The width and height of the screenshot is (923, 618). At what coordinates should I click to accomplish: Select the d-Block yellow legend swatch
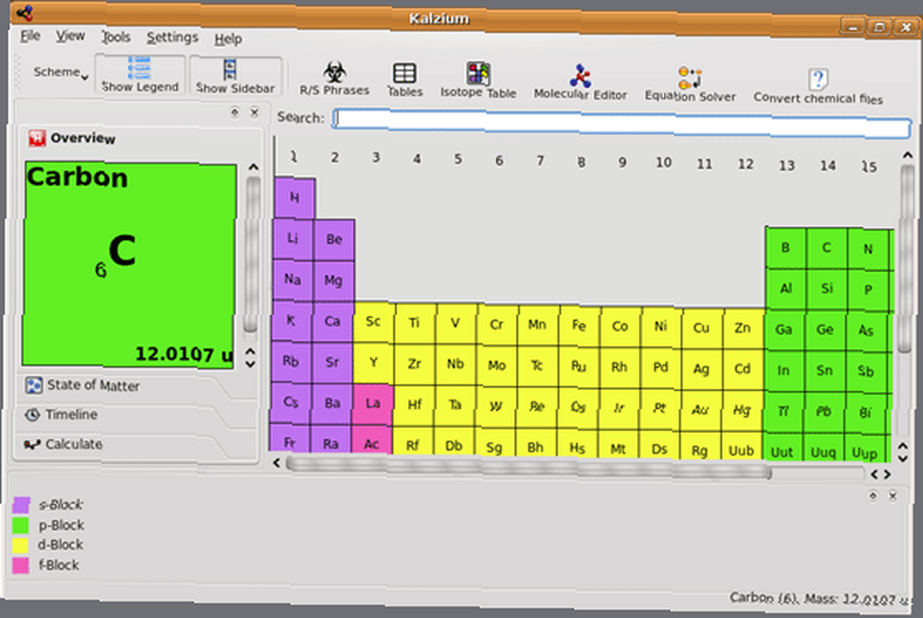20,545
